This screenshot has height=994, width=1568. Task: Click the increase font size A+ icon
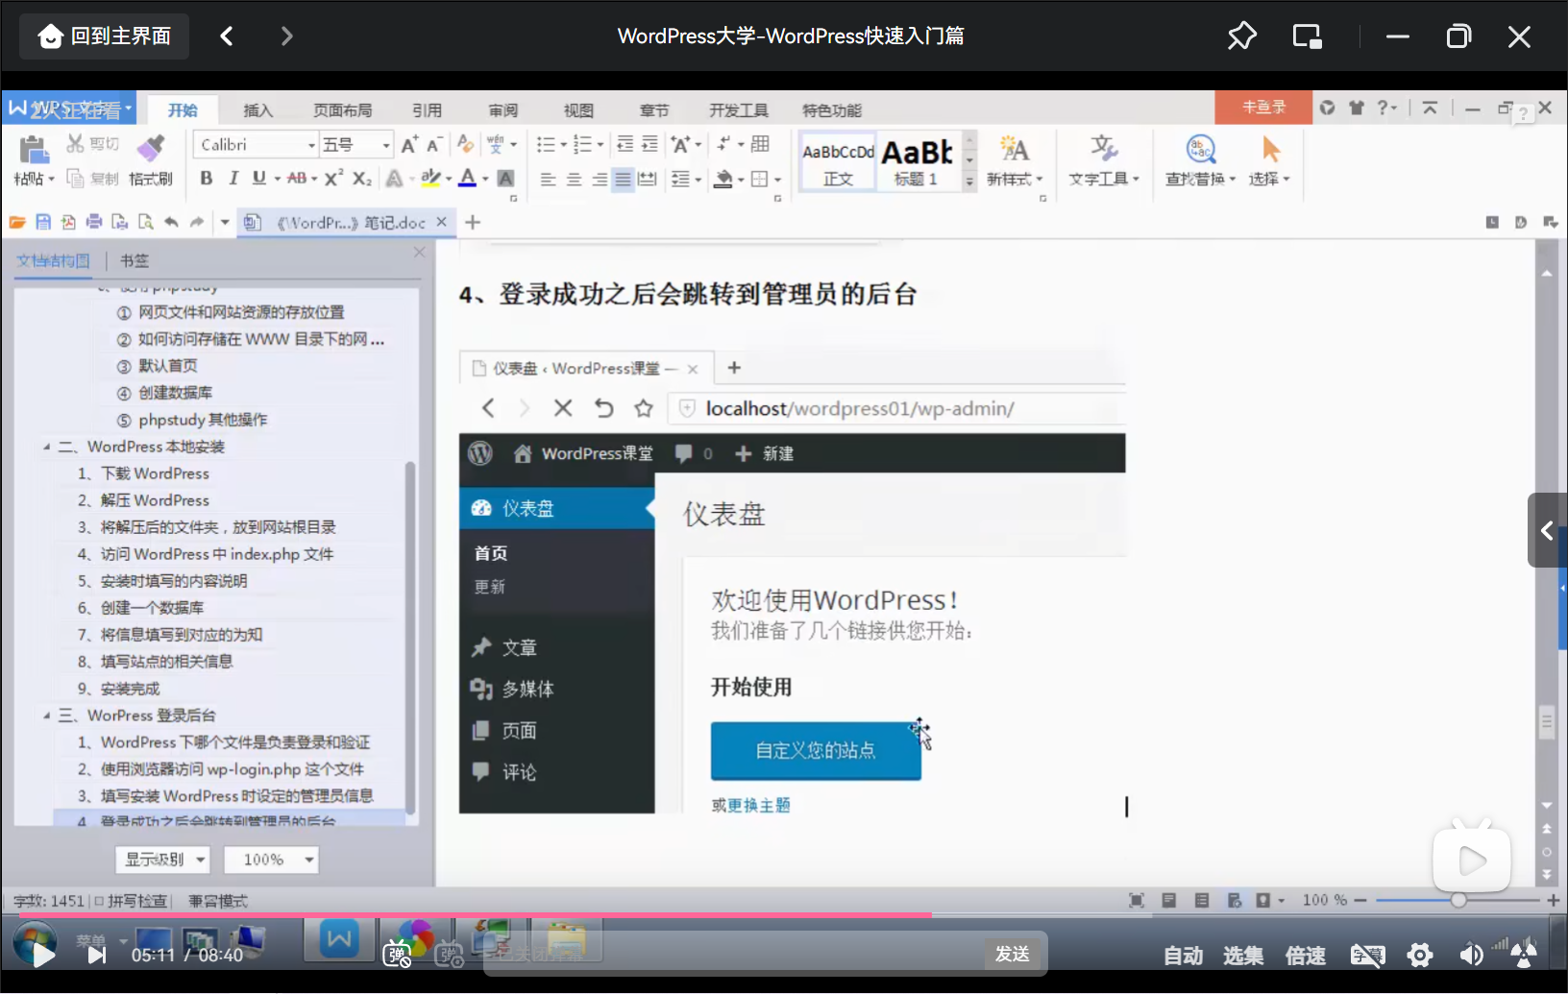point(409,144)
